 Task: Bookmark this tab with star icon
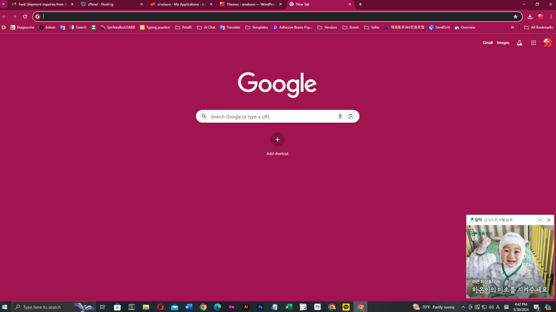[x=515, y=17]
